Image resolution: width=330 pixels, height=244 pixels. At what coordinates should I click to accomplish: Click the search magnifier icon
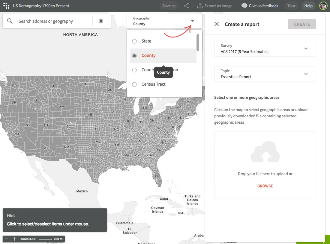10,21
